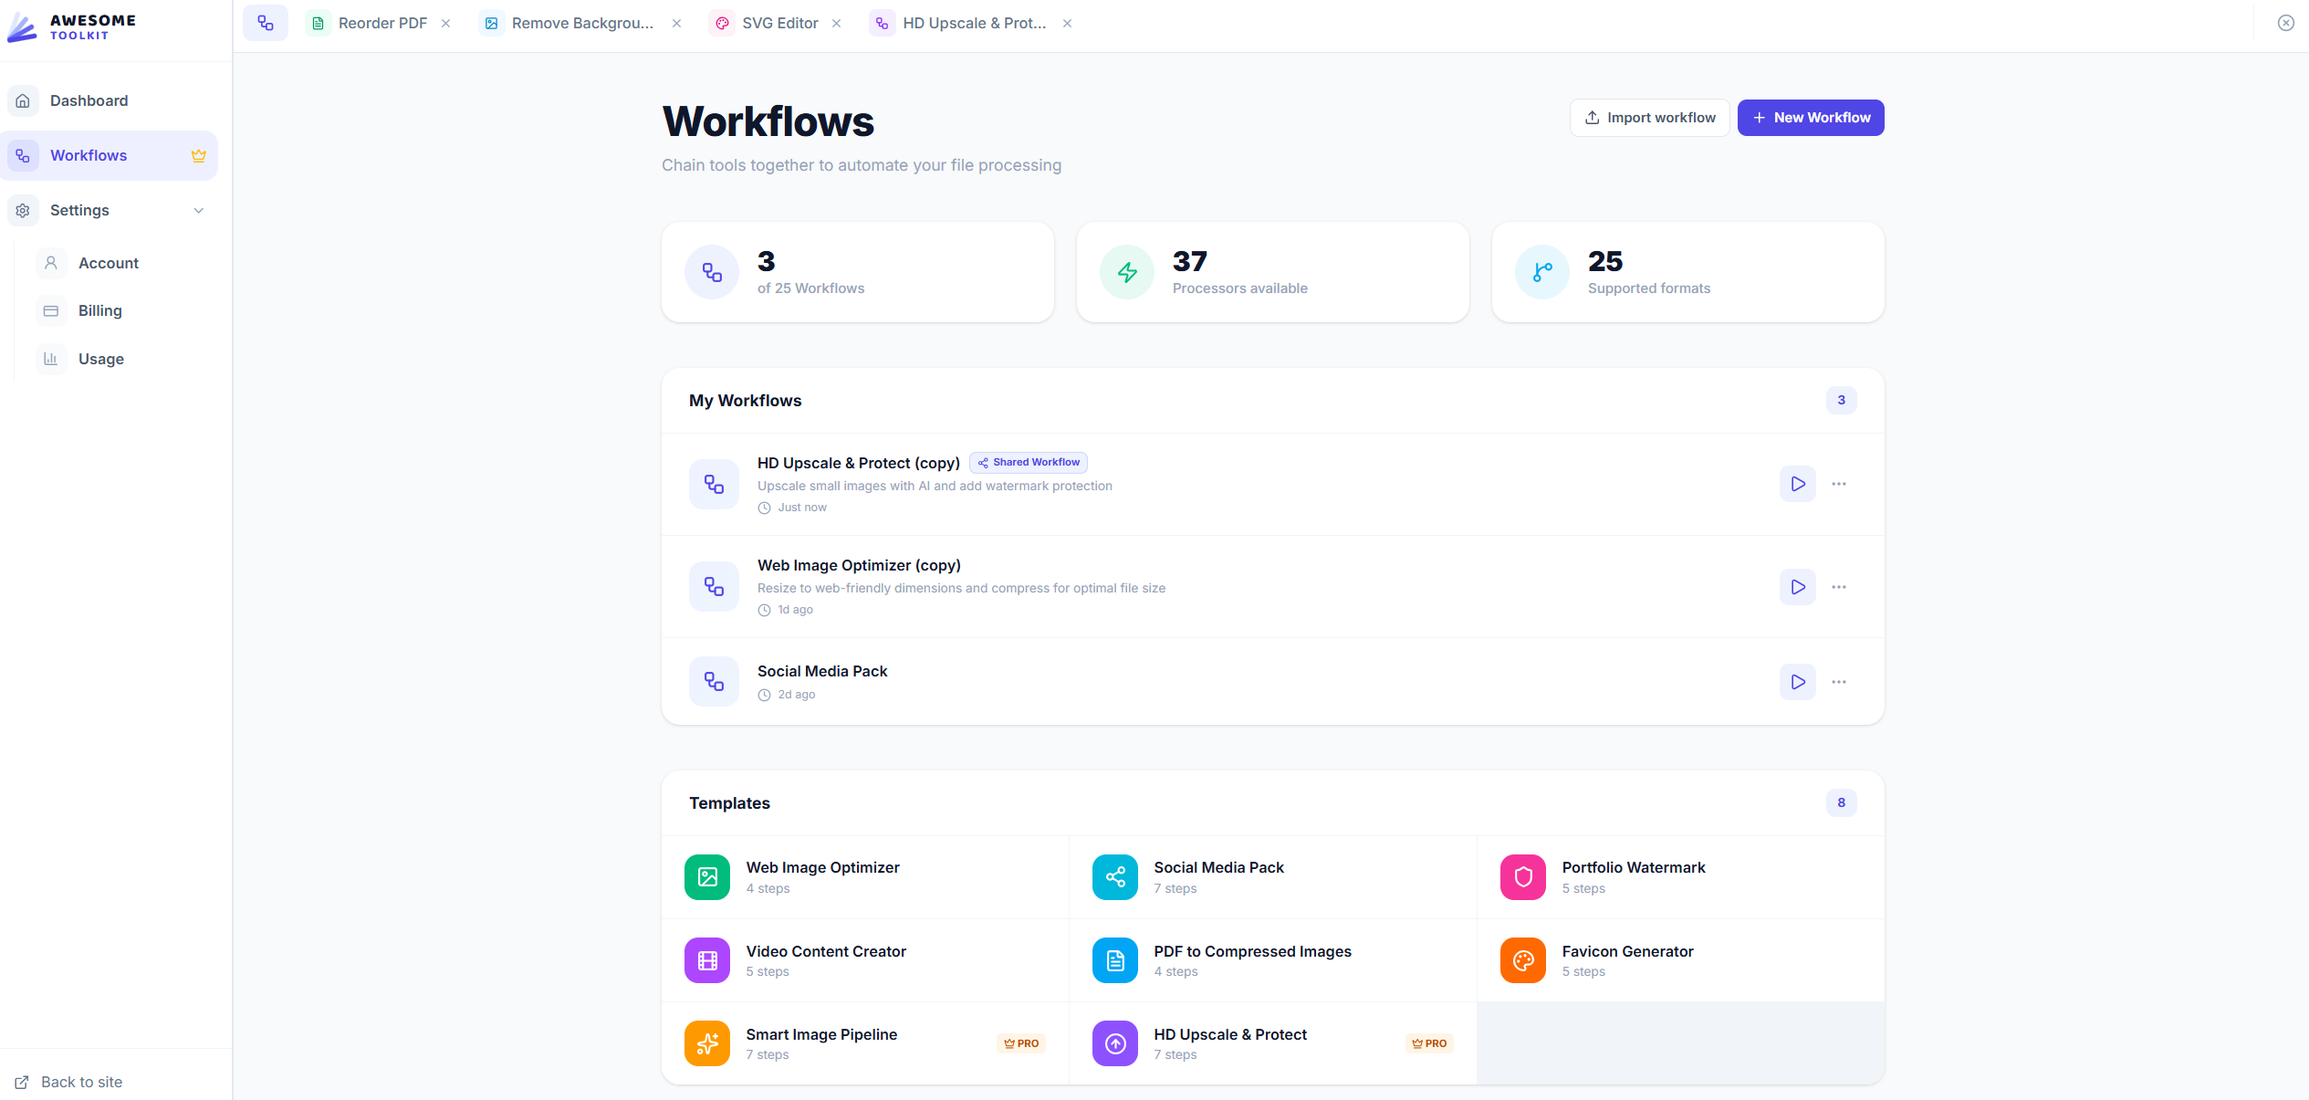The width and height of the screenshot is (2309, 1100).
Task: Select the Portfolio Watermark shield icon
Action: point(1522,877)
